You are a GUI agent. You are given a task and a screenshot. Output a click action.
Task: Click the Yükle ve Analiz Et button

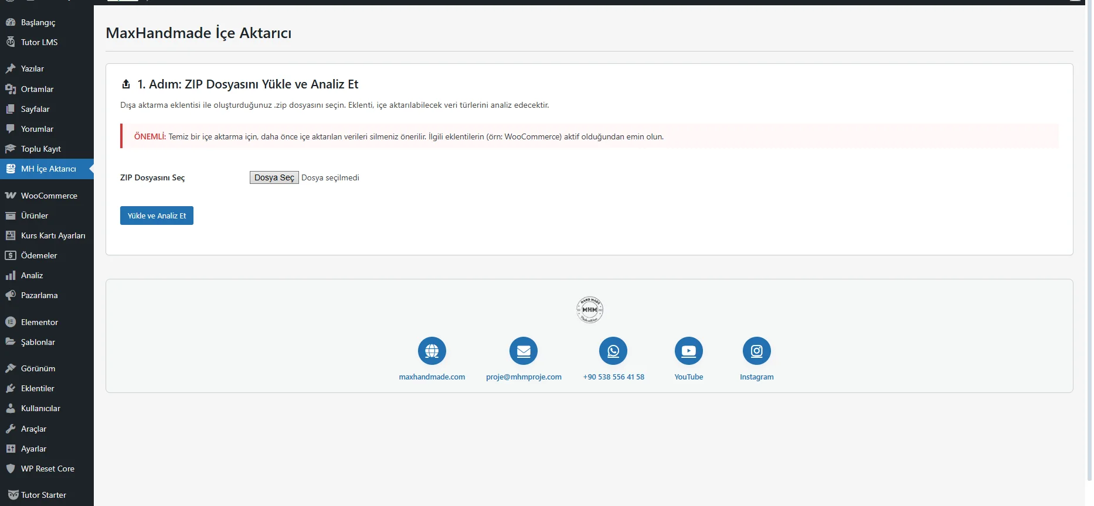tap(157, 216)
